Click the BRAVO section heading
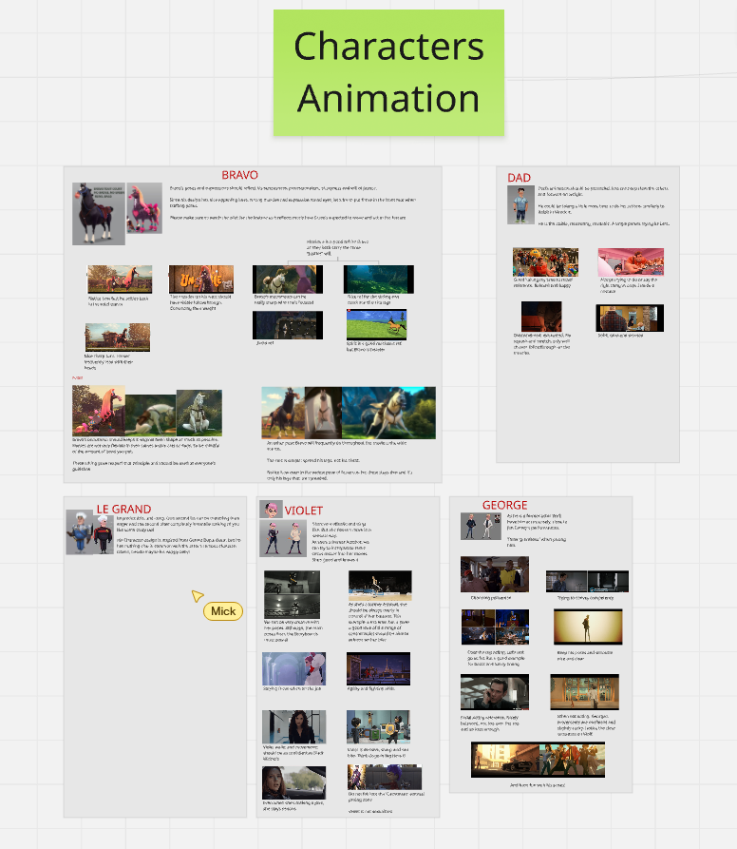Viewport: 737px width, 849px height. (x=240, y=175)
